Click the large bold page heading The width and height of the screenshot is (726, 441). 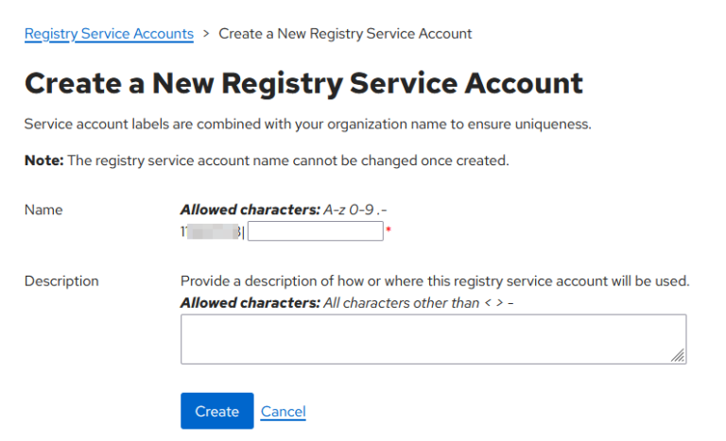[303, 83]
